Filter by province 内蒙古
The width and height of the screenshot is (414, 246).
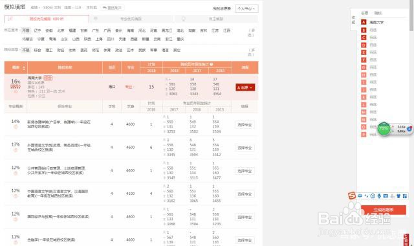(x=27, y=39)
